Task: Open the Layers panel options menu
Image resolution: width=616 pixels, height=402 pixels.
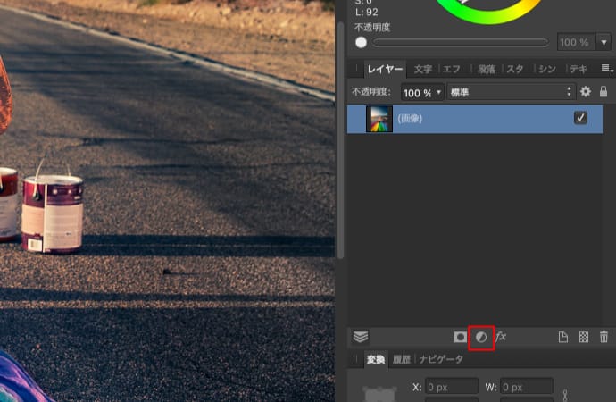Action: pyautogui.click(x=606, y=69)
